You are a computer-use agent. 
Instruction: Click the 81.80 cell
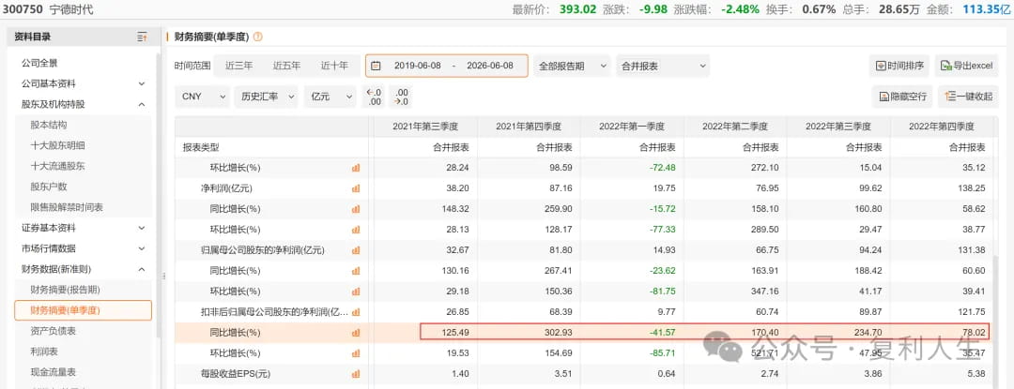pos(561,250)
